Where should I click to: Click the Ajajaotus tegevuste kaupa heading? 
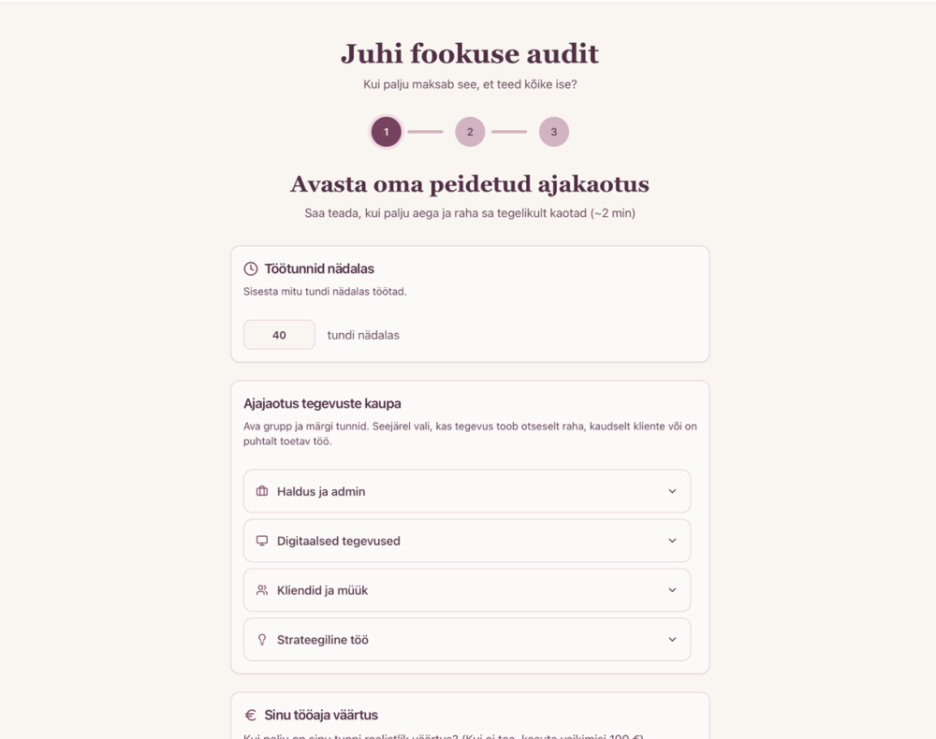(x=322, y=404)
